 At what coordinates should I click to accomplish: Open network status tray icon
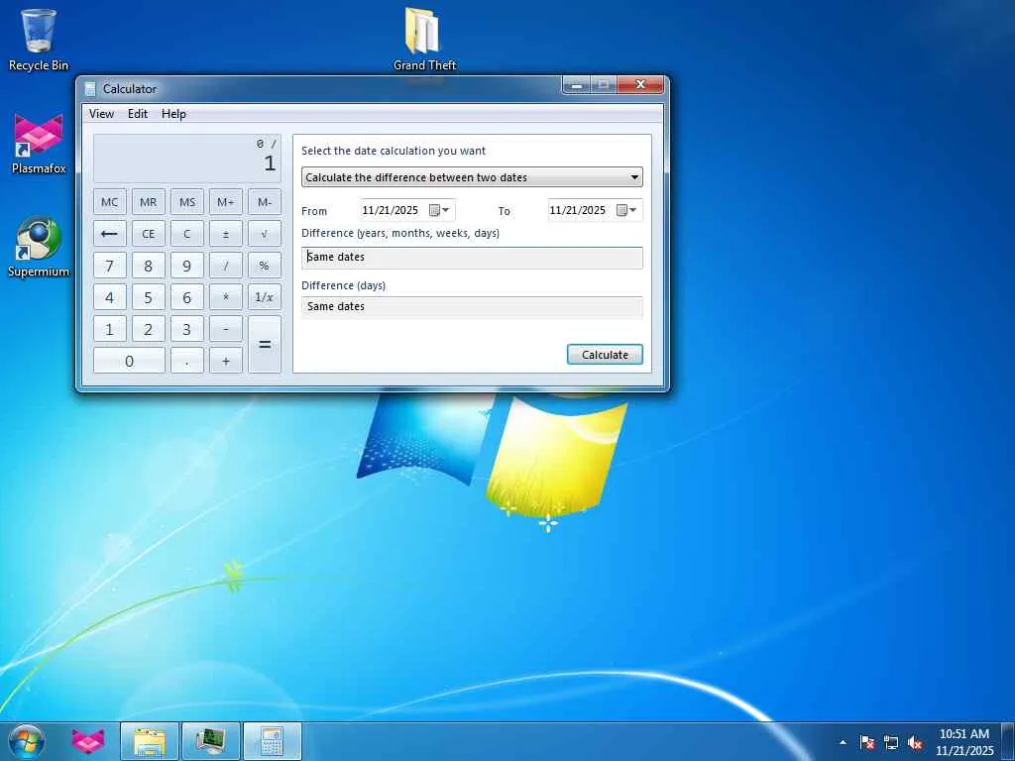pyautogui.click(x=891, y=742)
